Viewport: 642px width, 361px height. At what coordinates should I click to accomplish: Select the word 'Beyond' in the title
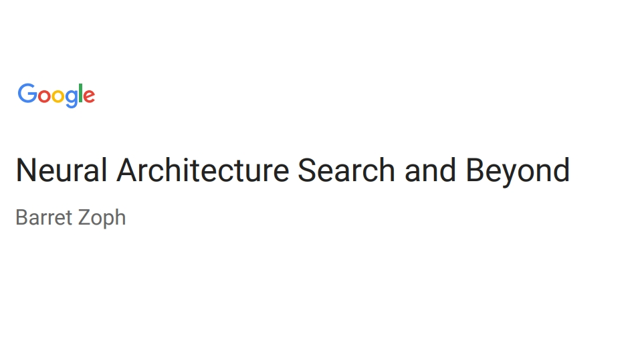pos(518,172)
